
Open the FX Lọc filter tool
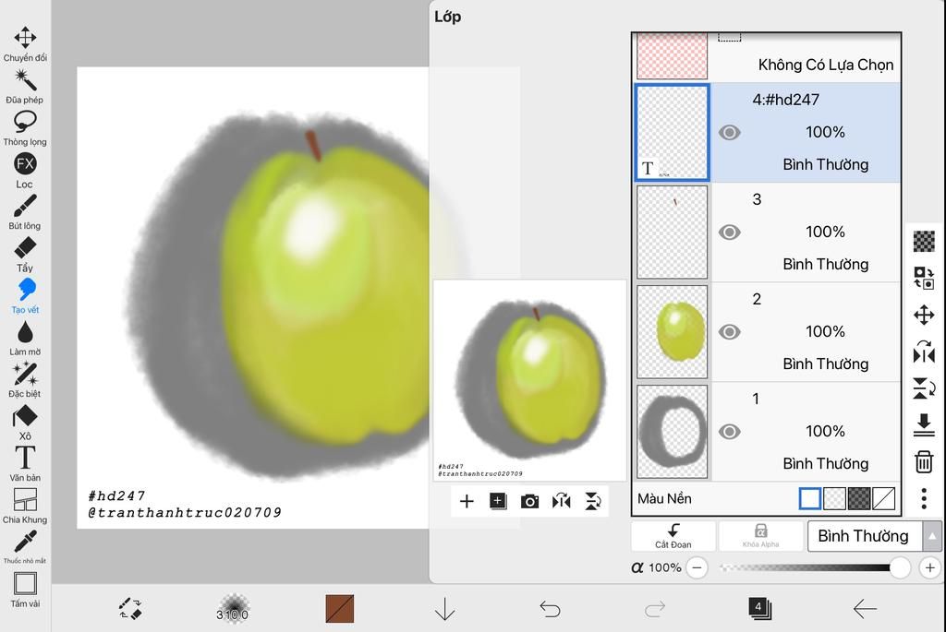coord(25,171)
